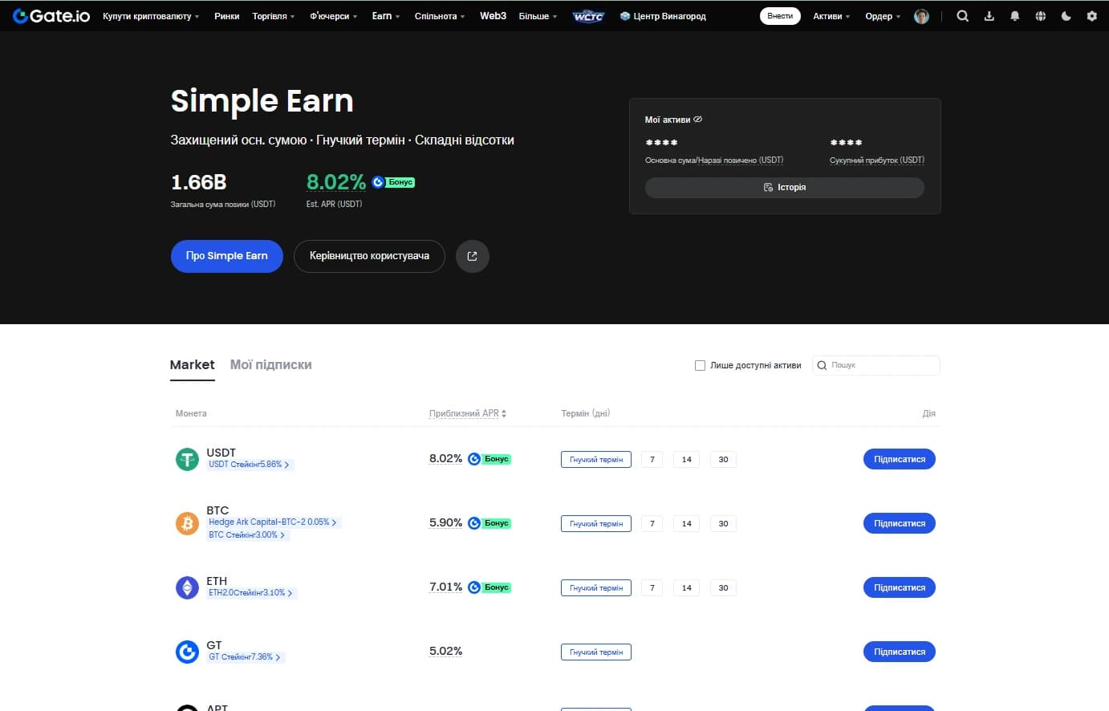The height and width of the screenshot is (711, 1109).
Task: Click the bonus badge in ETH row
Action: coord(490,587)
